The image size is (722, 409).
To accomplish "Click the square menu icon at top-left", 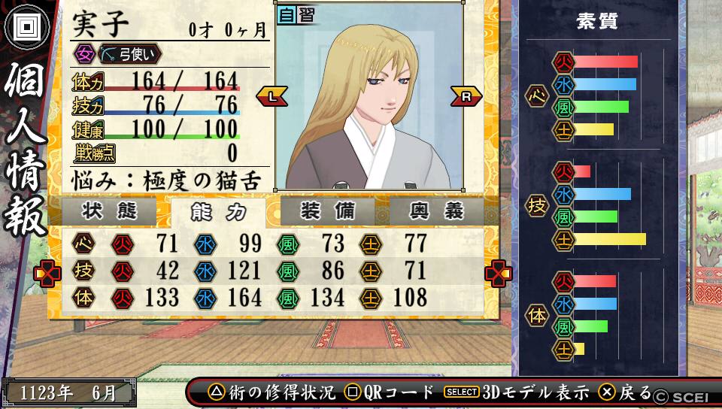I will click(27, 27).
